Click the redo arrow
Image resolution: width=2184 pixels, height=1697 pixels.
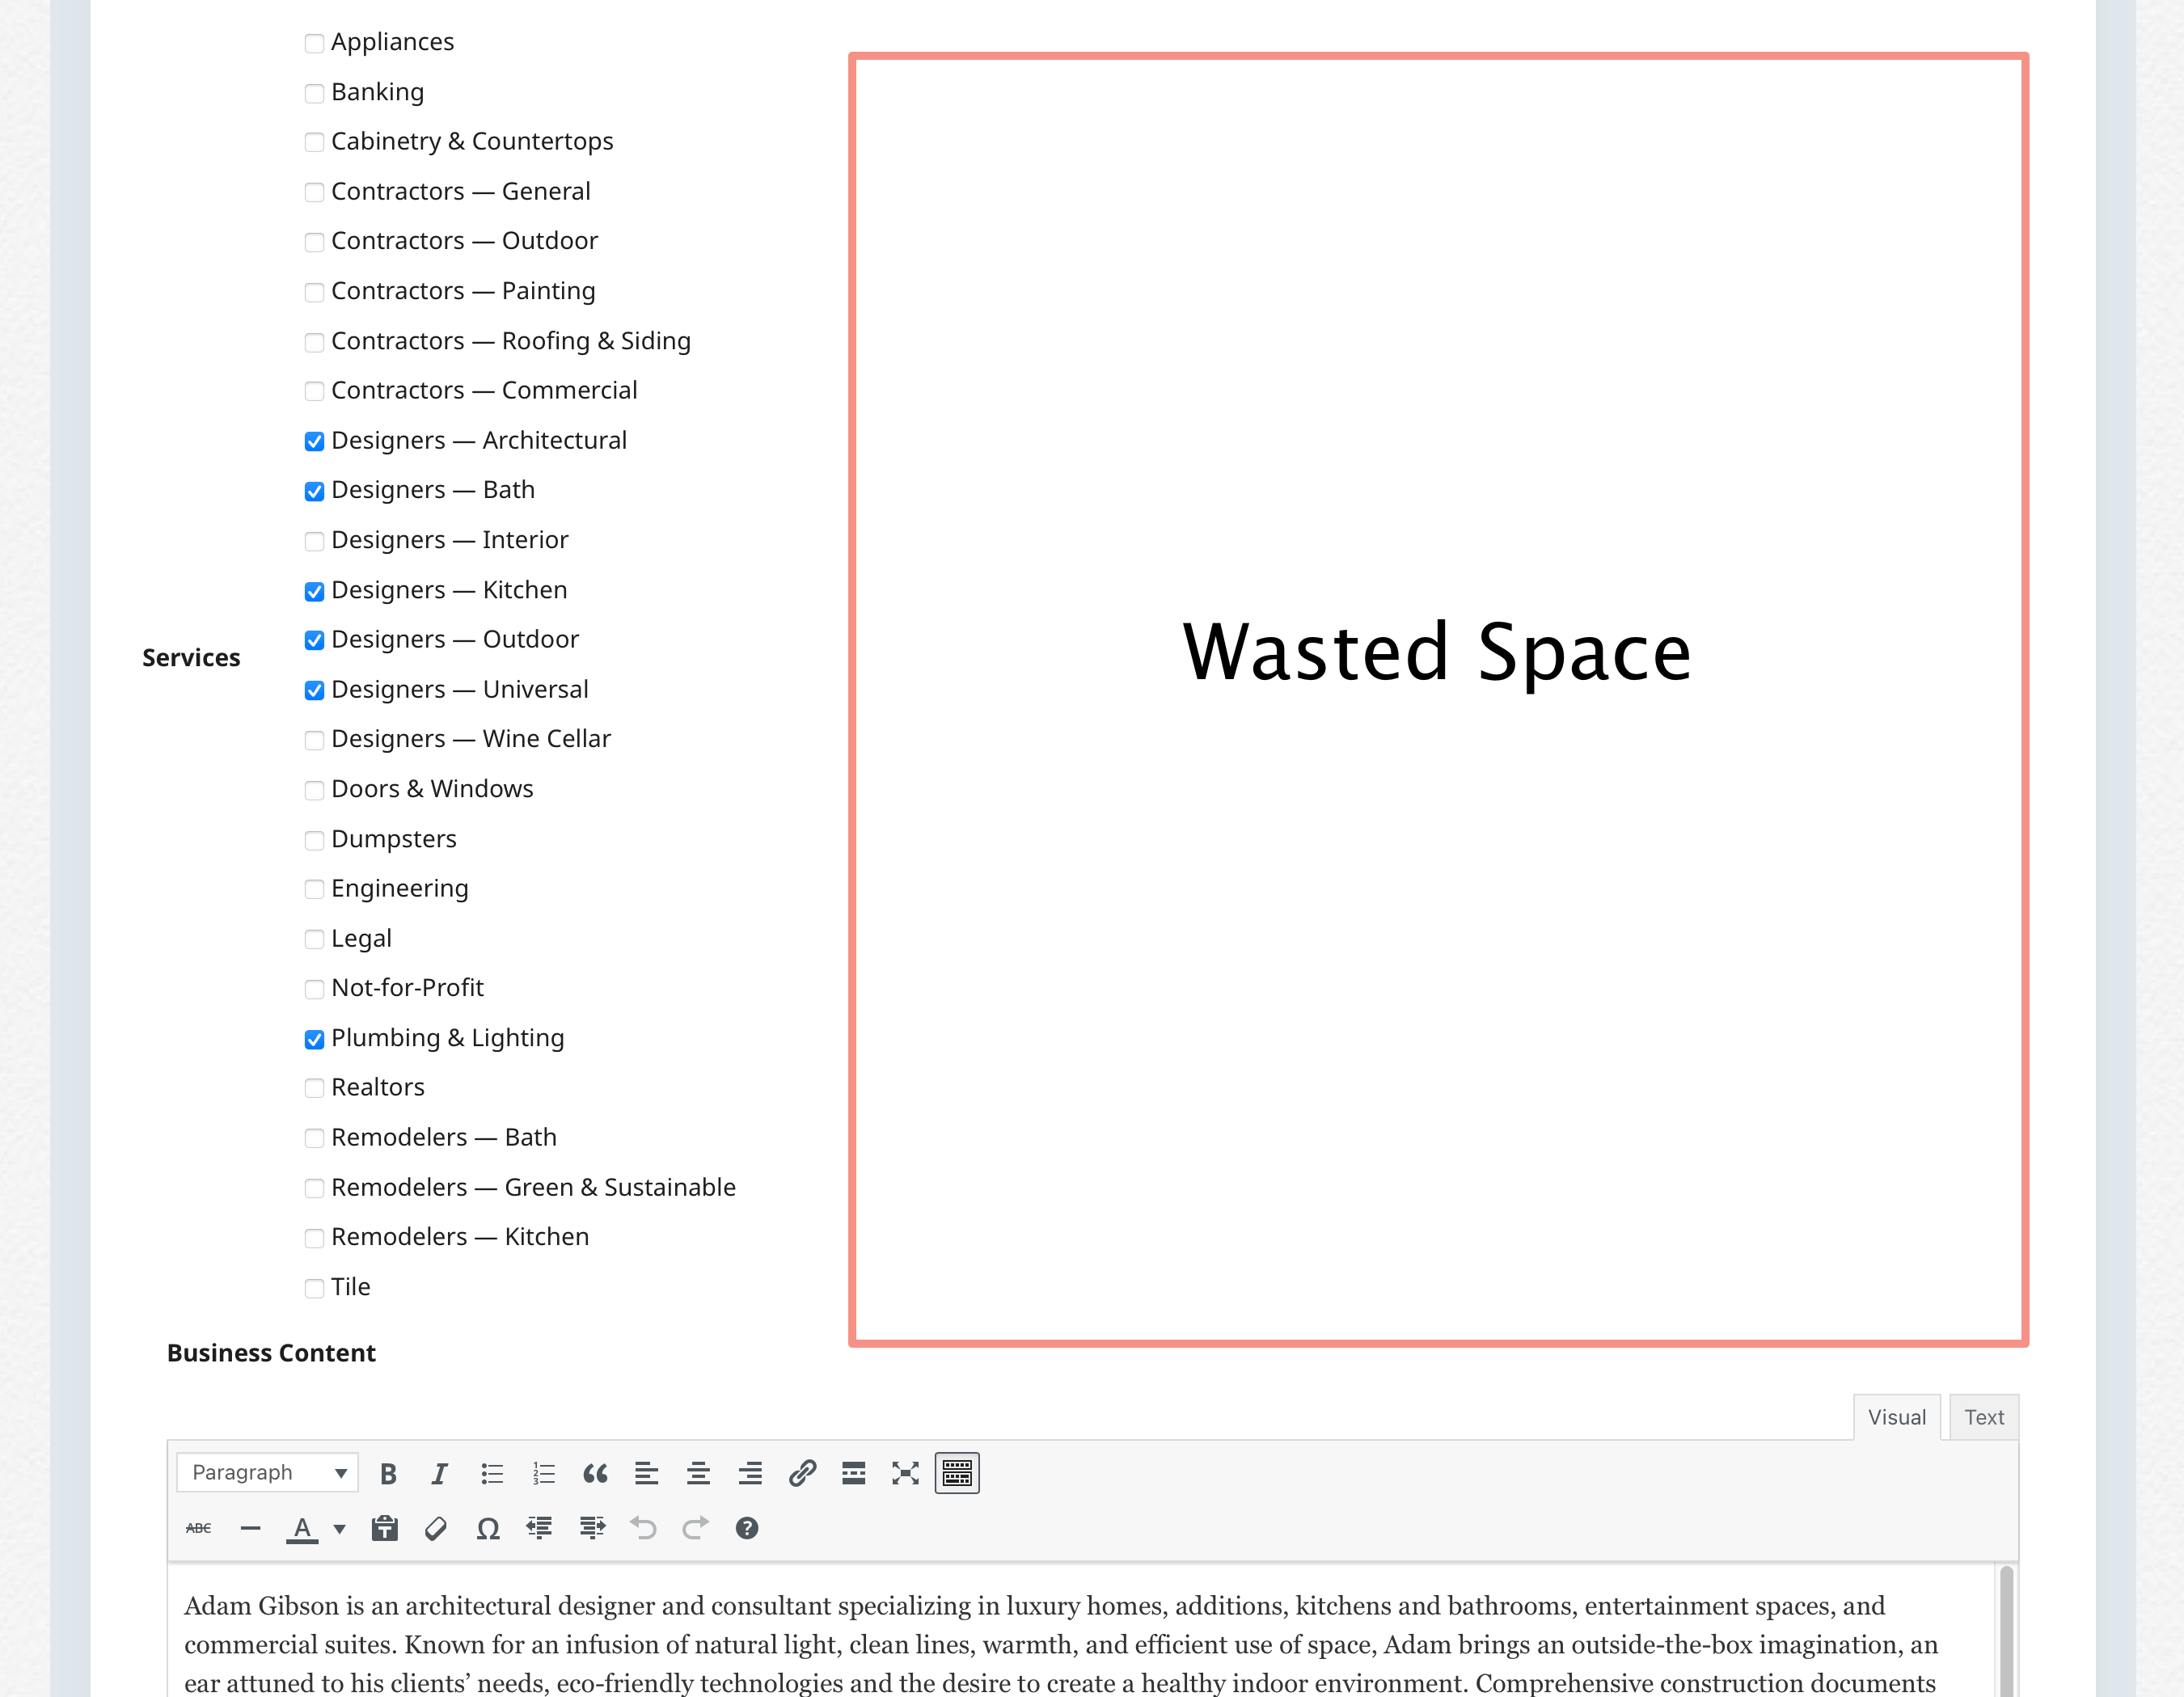coord(695,1528)
